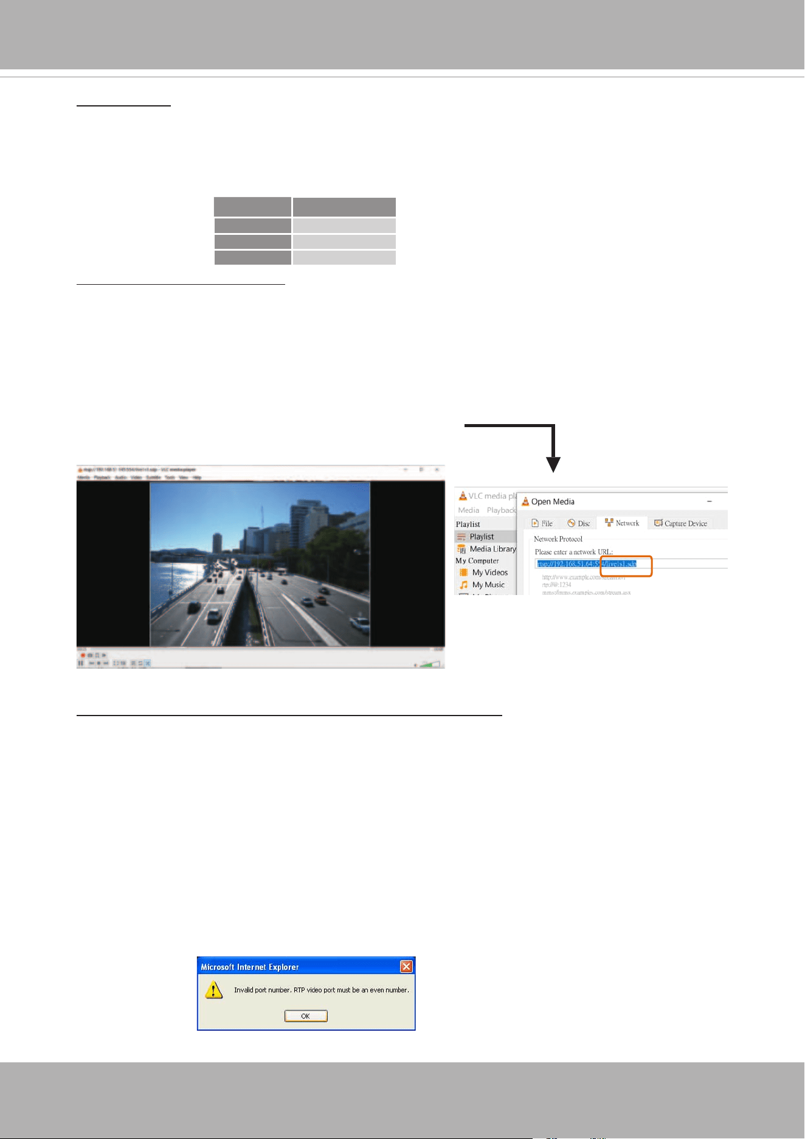
Task: Select Playlist in the VLC sidebar
Action: [x=485, y=537]
